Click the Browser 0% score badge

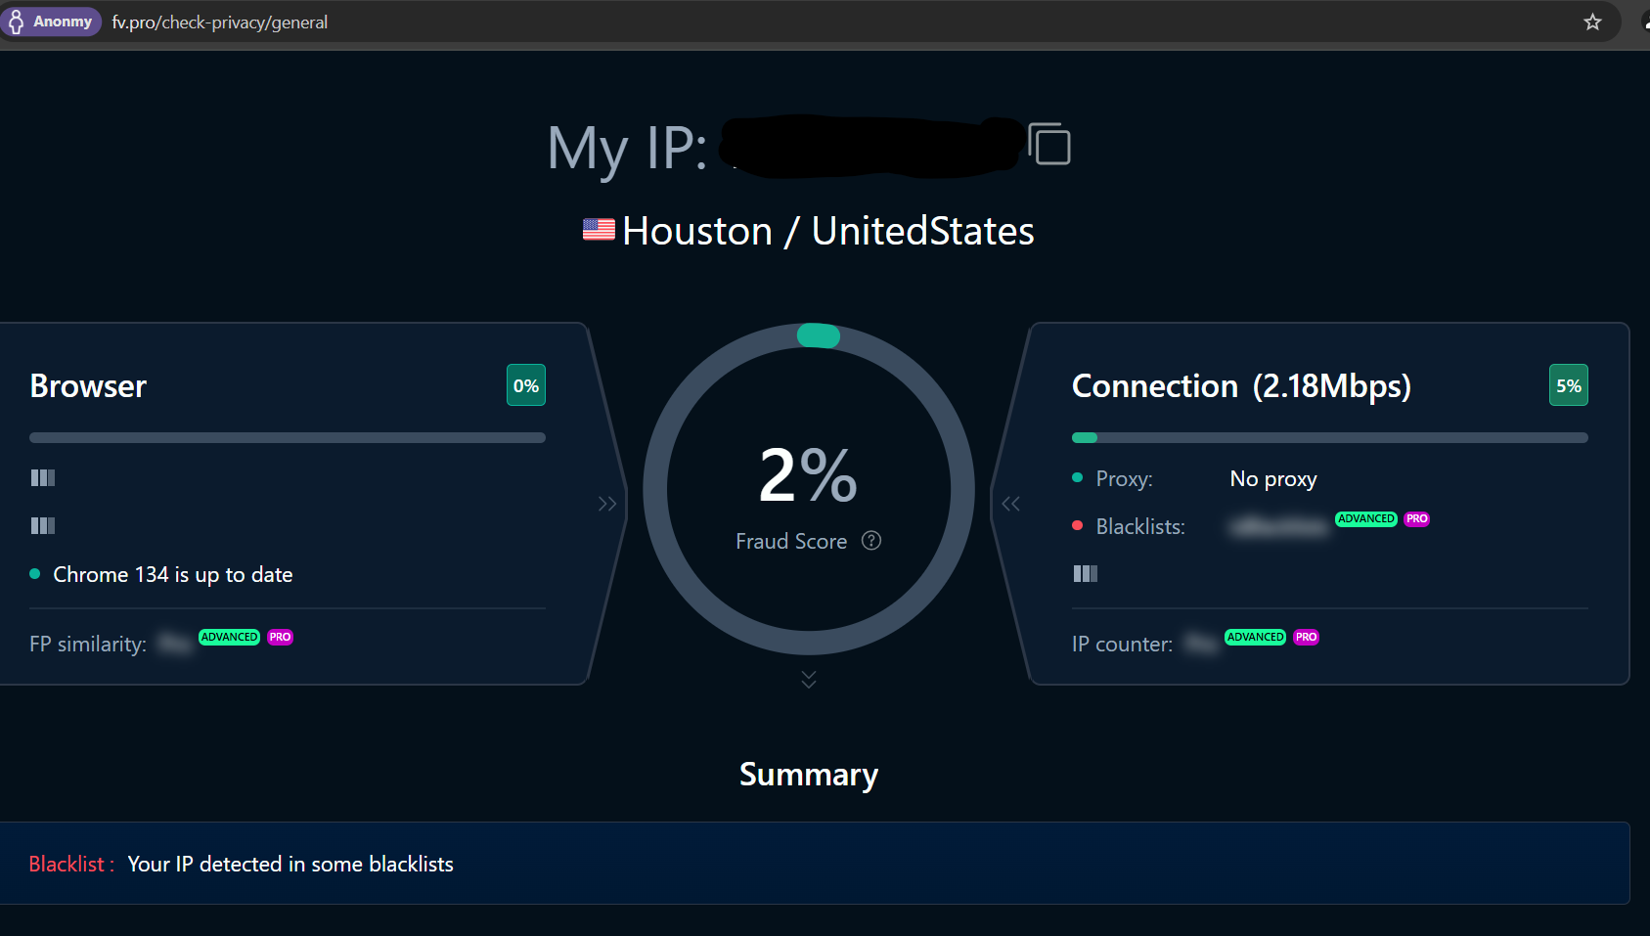tap(526, 385)
